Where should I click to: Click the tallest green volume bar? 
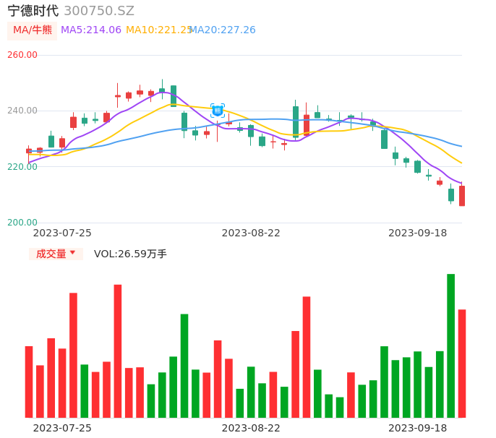pos(450,345)
